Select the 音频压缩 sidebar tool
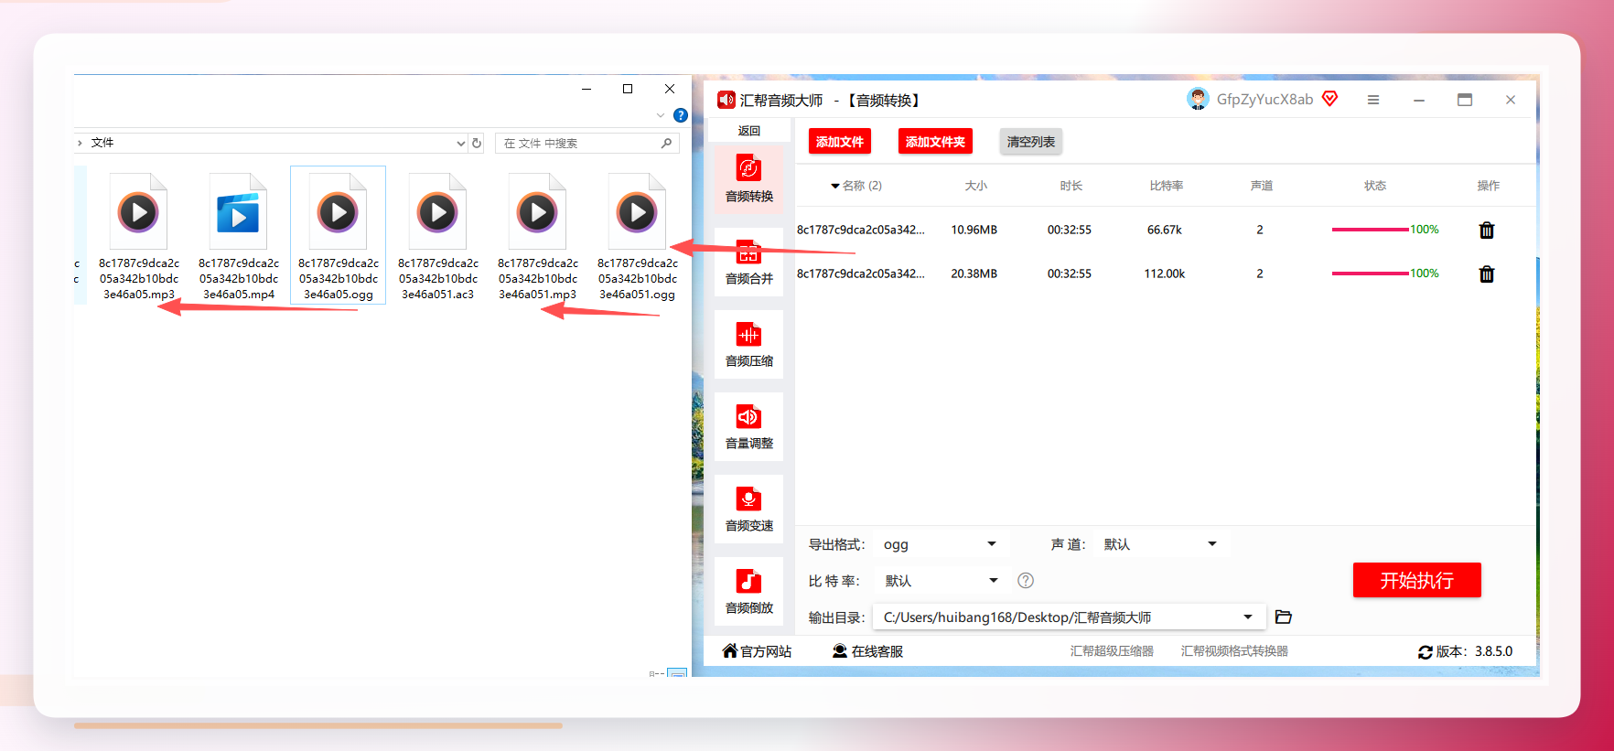The height and width of the screenshot is (751, 1614). coord(748,344)
